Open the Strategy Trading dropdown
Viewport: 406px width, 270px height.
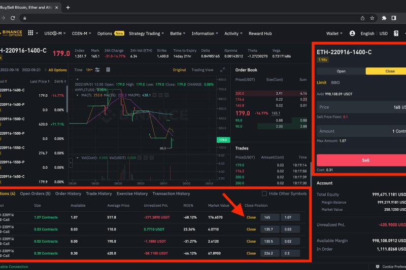146,33
